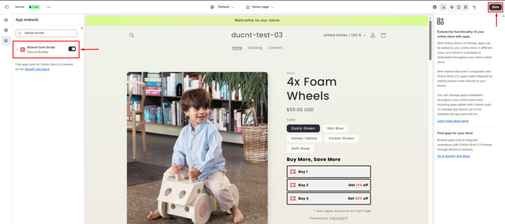Click the store account user icon
The width and height of the screenshot is (505, 224).
coord(373,35)
